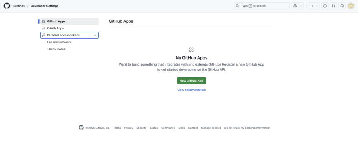
Task: Open the Manage cookies footer link
Action: click(211, 128)
